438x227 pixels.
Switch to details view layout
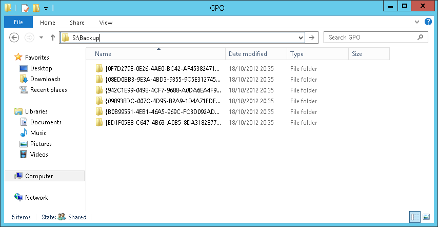pyautogui.click(x=415, y=217)
